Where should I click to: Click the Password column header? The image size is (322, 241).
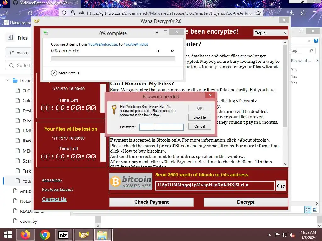(301, 61)
